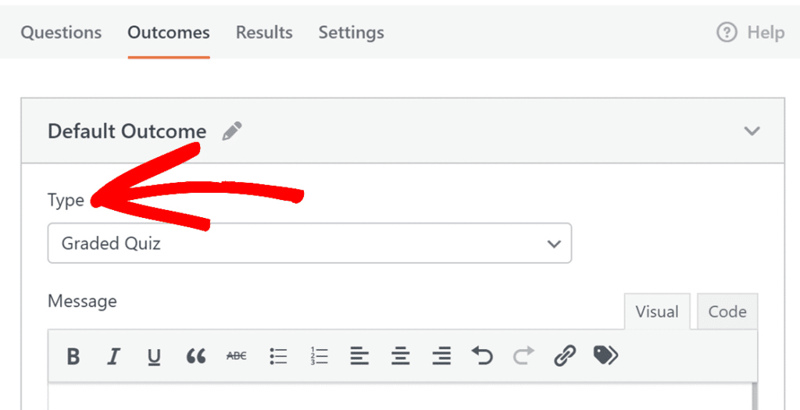The height and width of the screenshot is (410, 800).
Task: Undo the last editor change
Action: tap(482, 357)
